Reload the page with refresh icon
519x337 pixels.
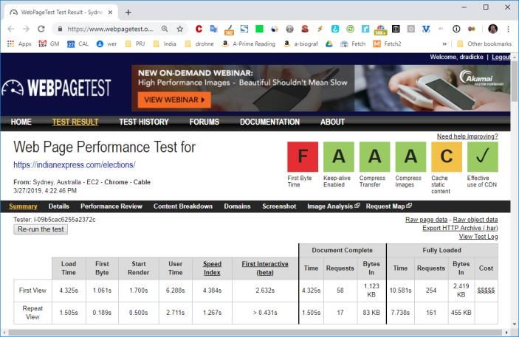pos(41,29)
